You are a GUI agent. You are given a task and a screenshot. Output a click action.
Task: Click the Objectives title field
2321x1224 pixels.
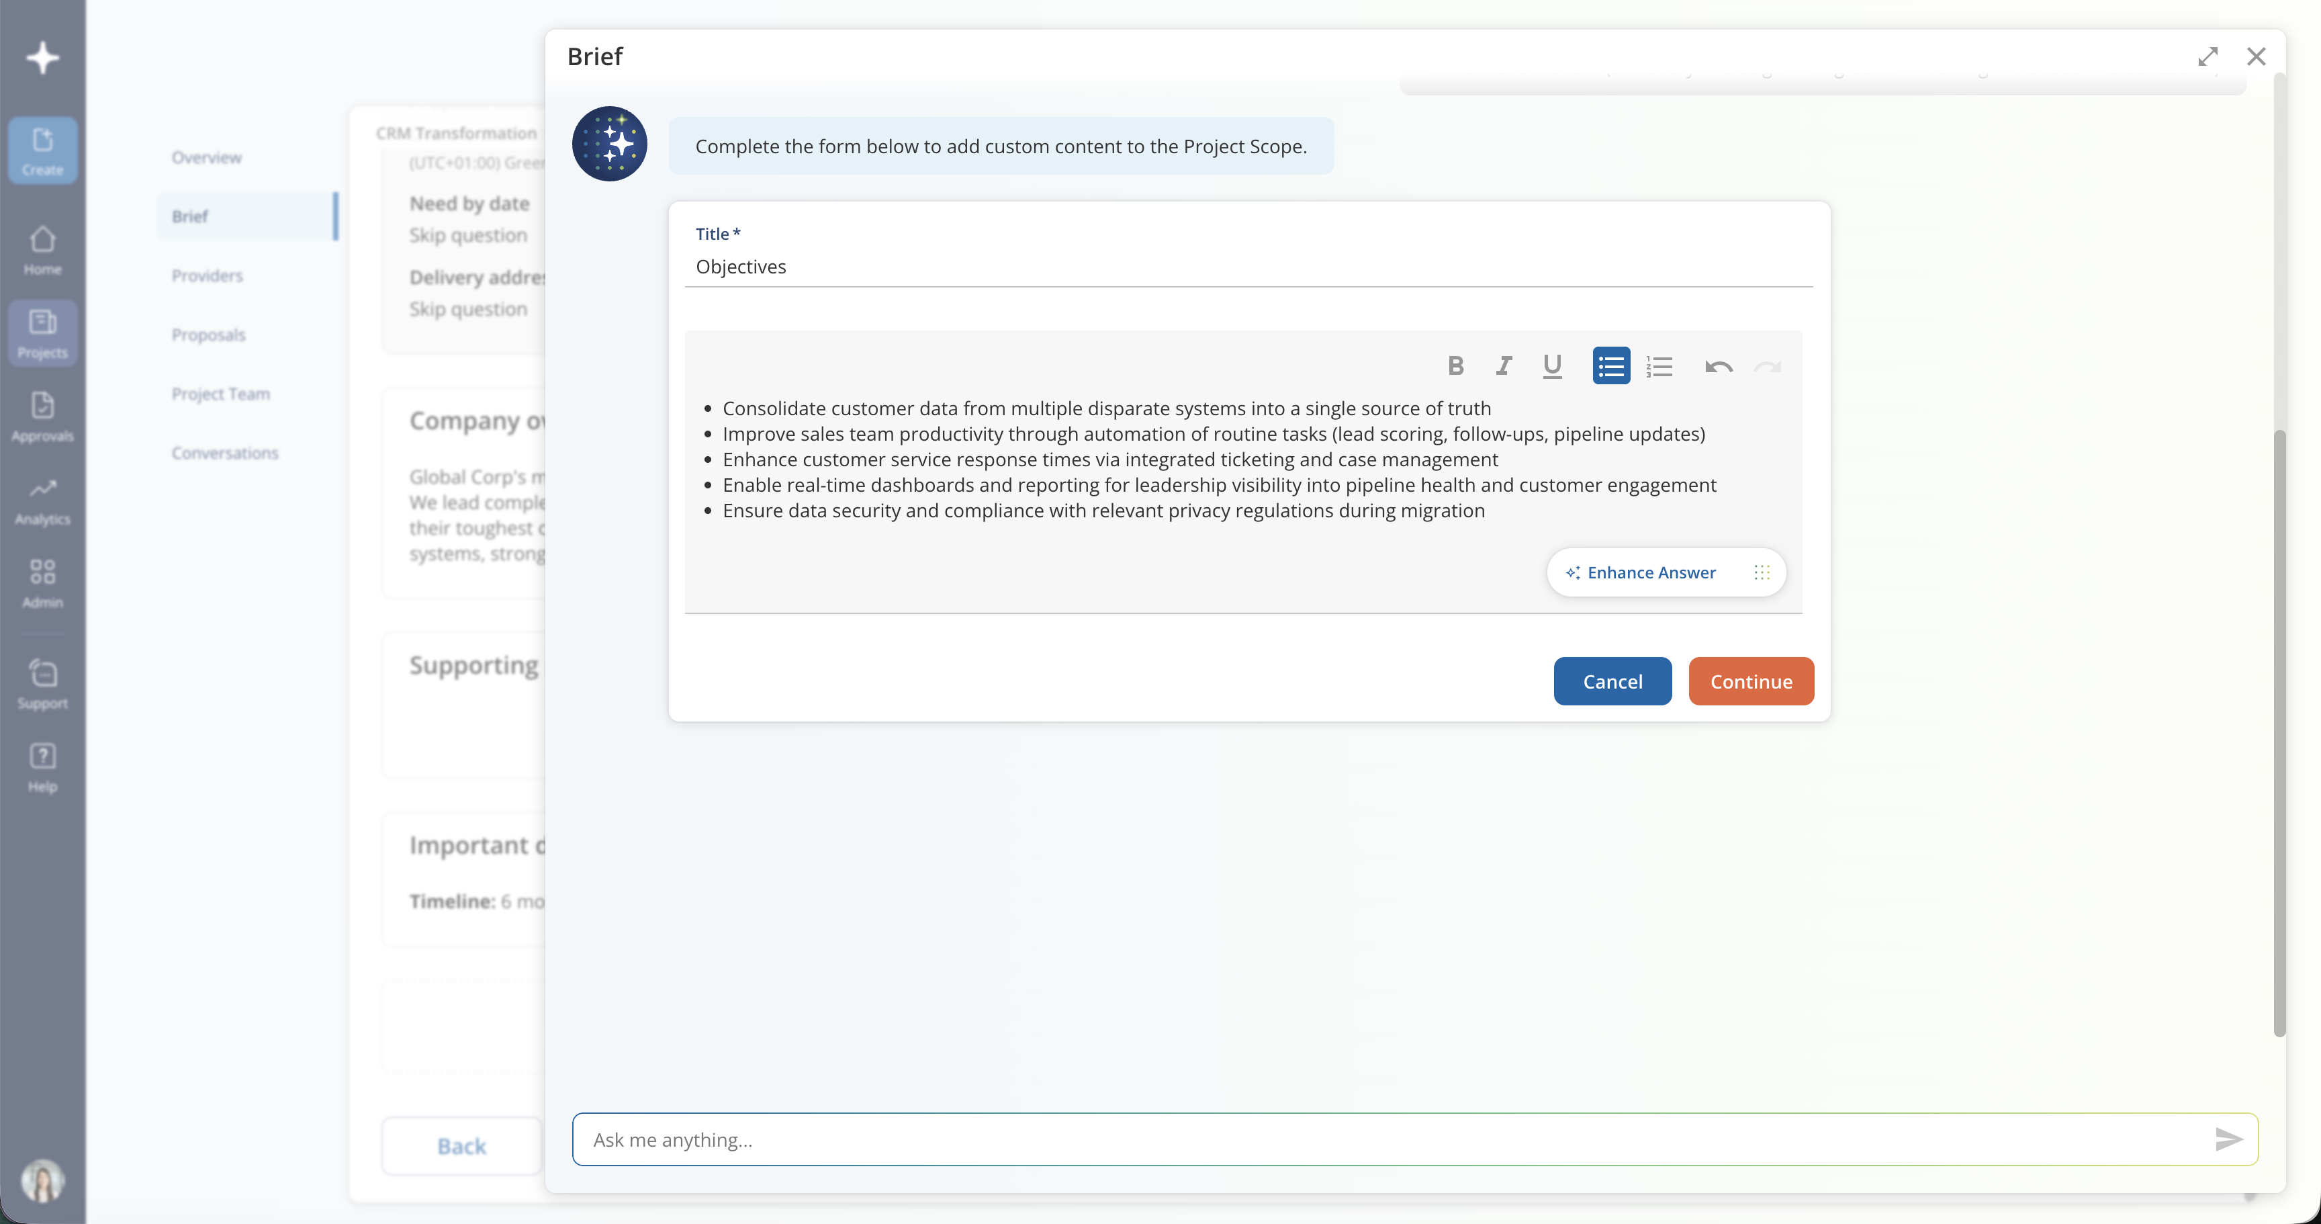click(1248, 267)
